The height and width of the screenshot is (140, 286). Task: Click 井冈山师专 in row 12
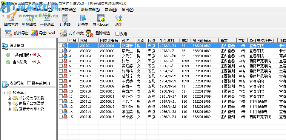pos(258,101)
